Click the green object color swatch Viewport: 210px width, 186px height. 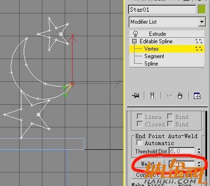click(x=202, y=9)
